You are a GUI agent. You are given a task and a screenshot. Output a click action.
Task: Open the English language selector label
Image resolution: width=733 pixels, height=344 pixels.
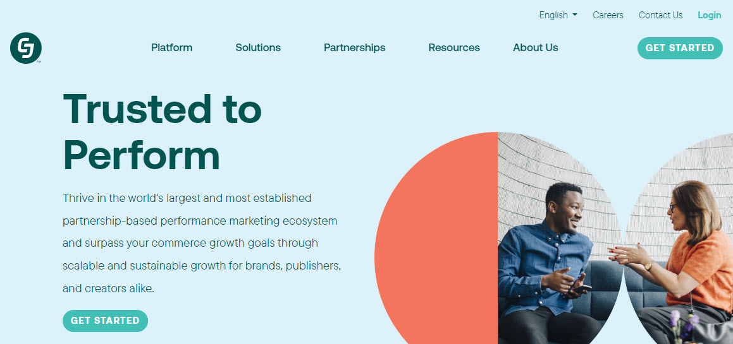pos(553,15)
